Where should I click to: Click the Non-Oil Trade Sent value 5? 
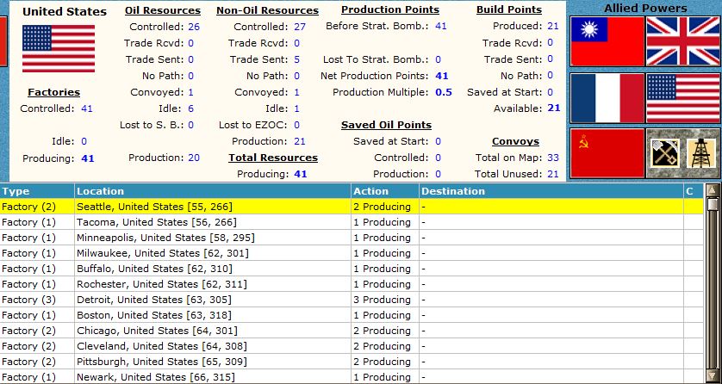coord(296,59)
